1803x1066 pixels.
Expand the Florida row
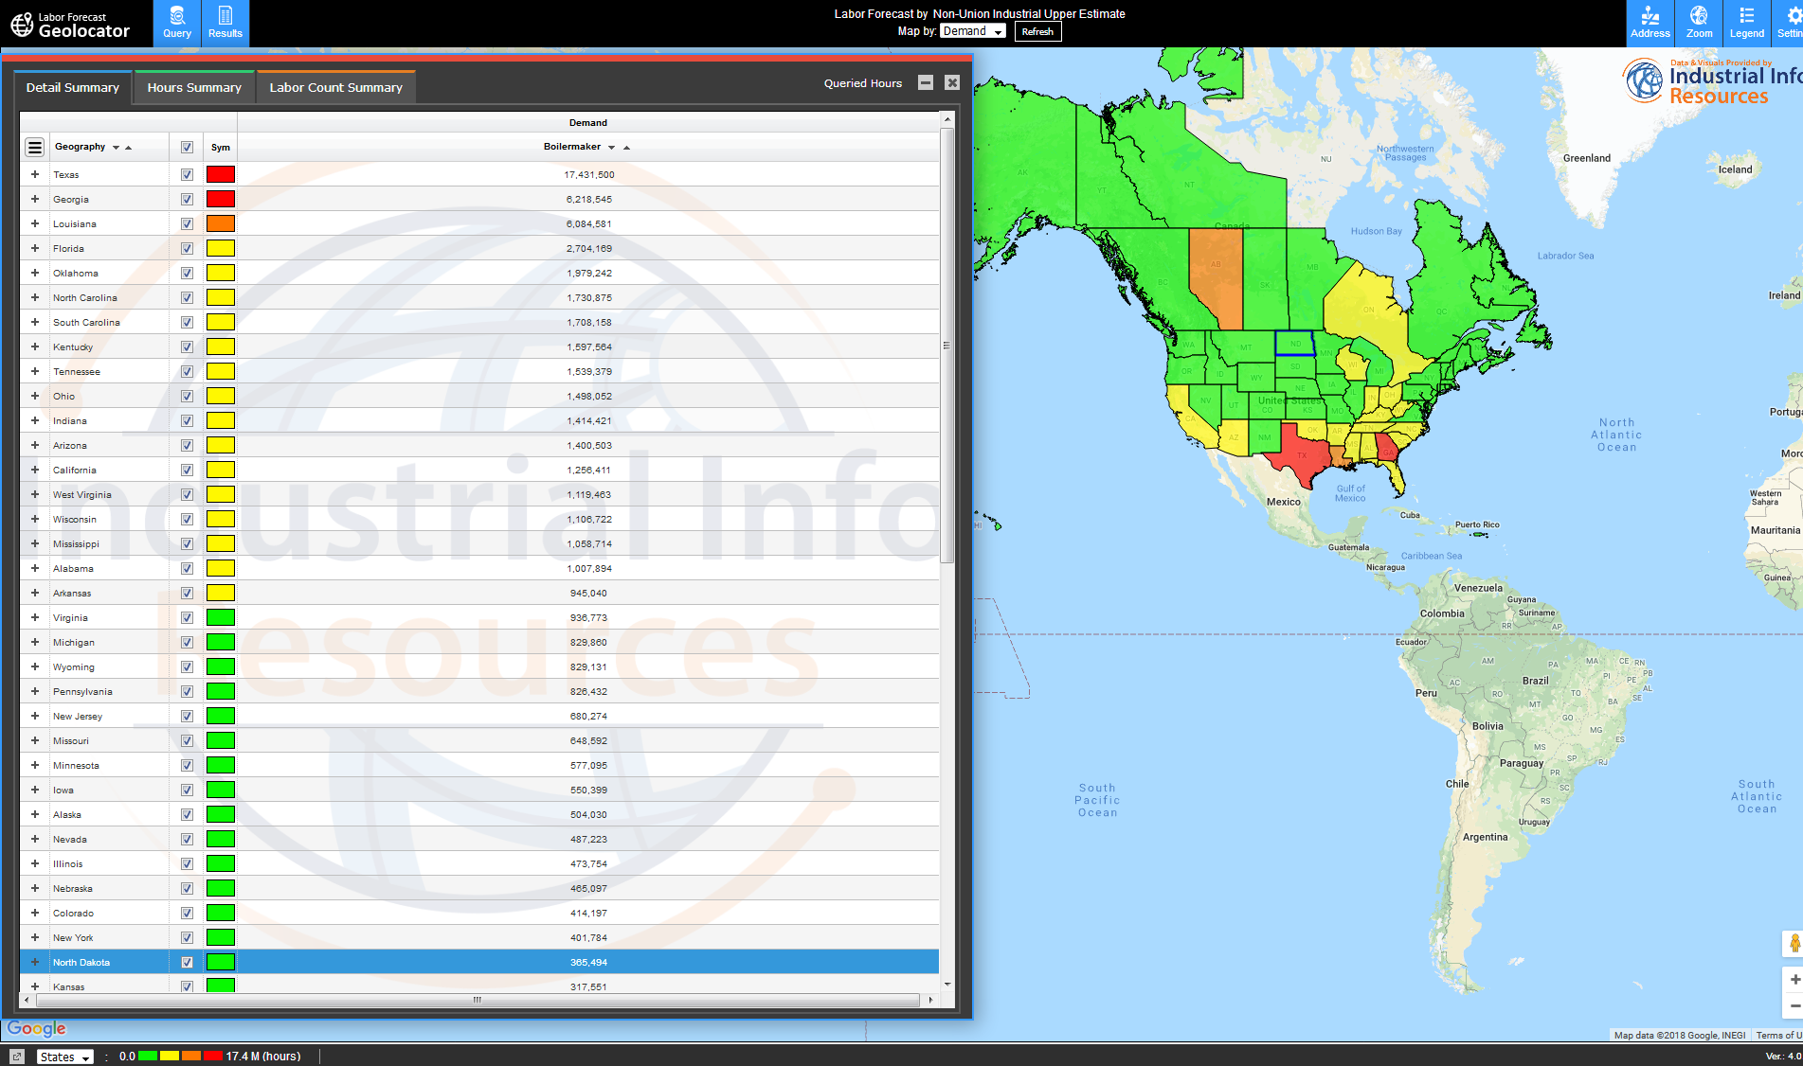pos(34,247)
